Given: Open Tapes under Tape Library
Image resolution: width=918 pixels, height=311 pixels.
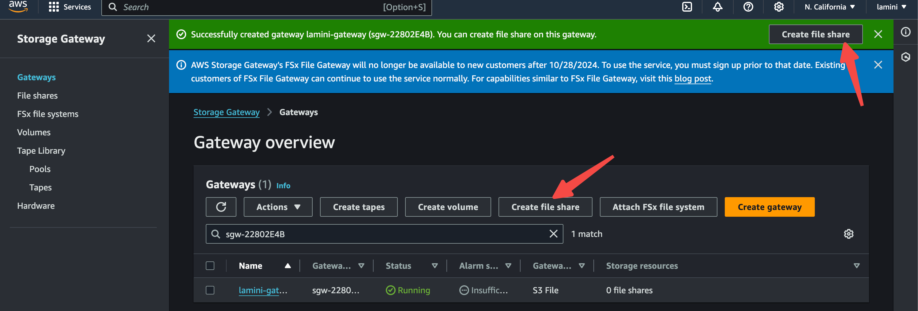Looking at the screenshot, I should point(41,187).
